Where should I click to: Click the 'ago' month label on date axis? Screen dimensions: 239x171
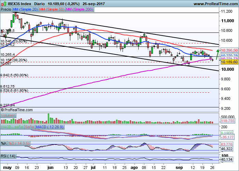134,168
